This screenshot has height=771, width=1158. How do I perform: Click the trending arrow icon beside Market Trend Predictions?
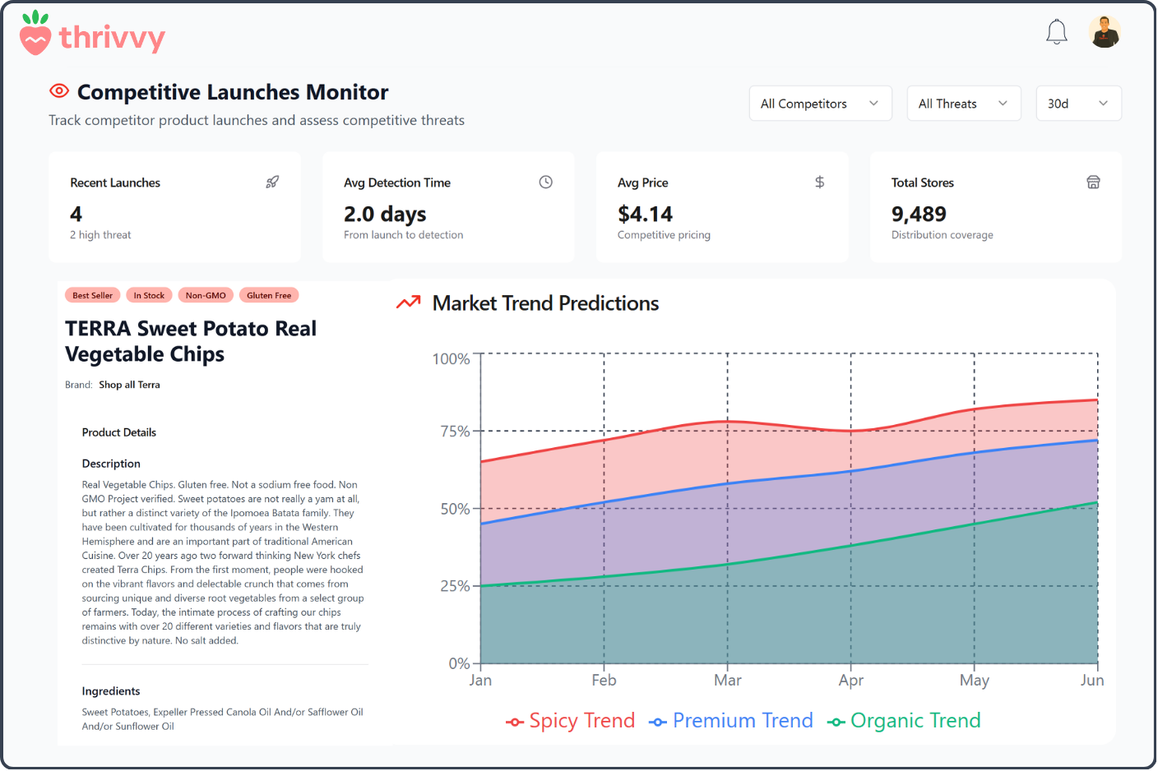pyautogui.click(x=407, y=302)
